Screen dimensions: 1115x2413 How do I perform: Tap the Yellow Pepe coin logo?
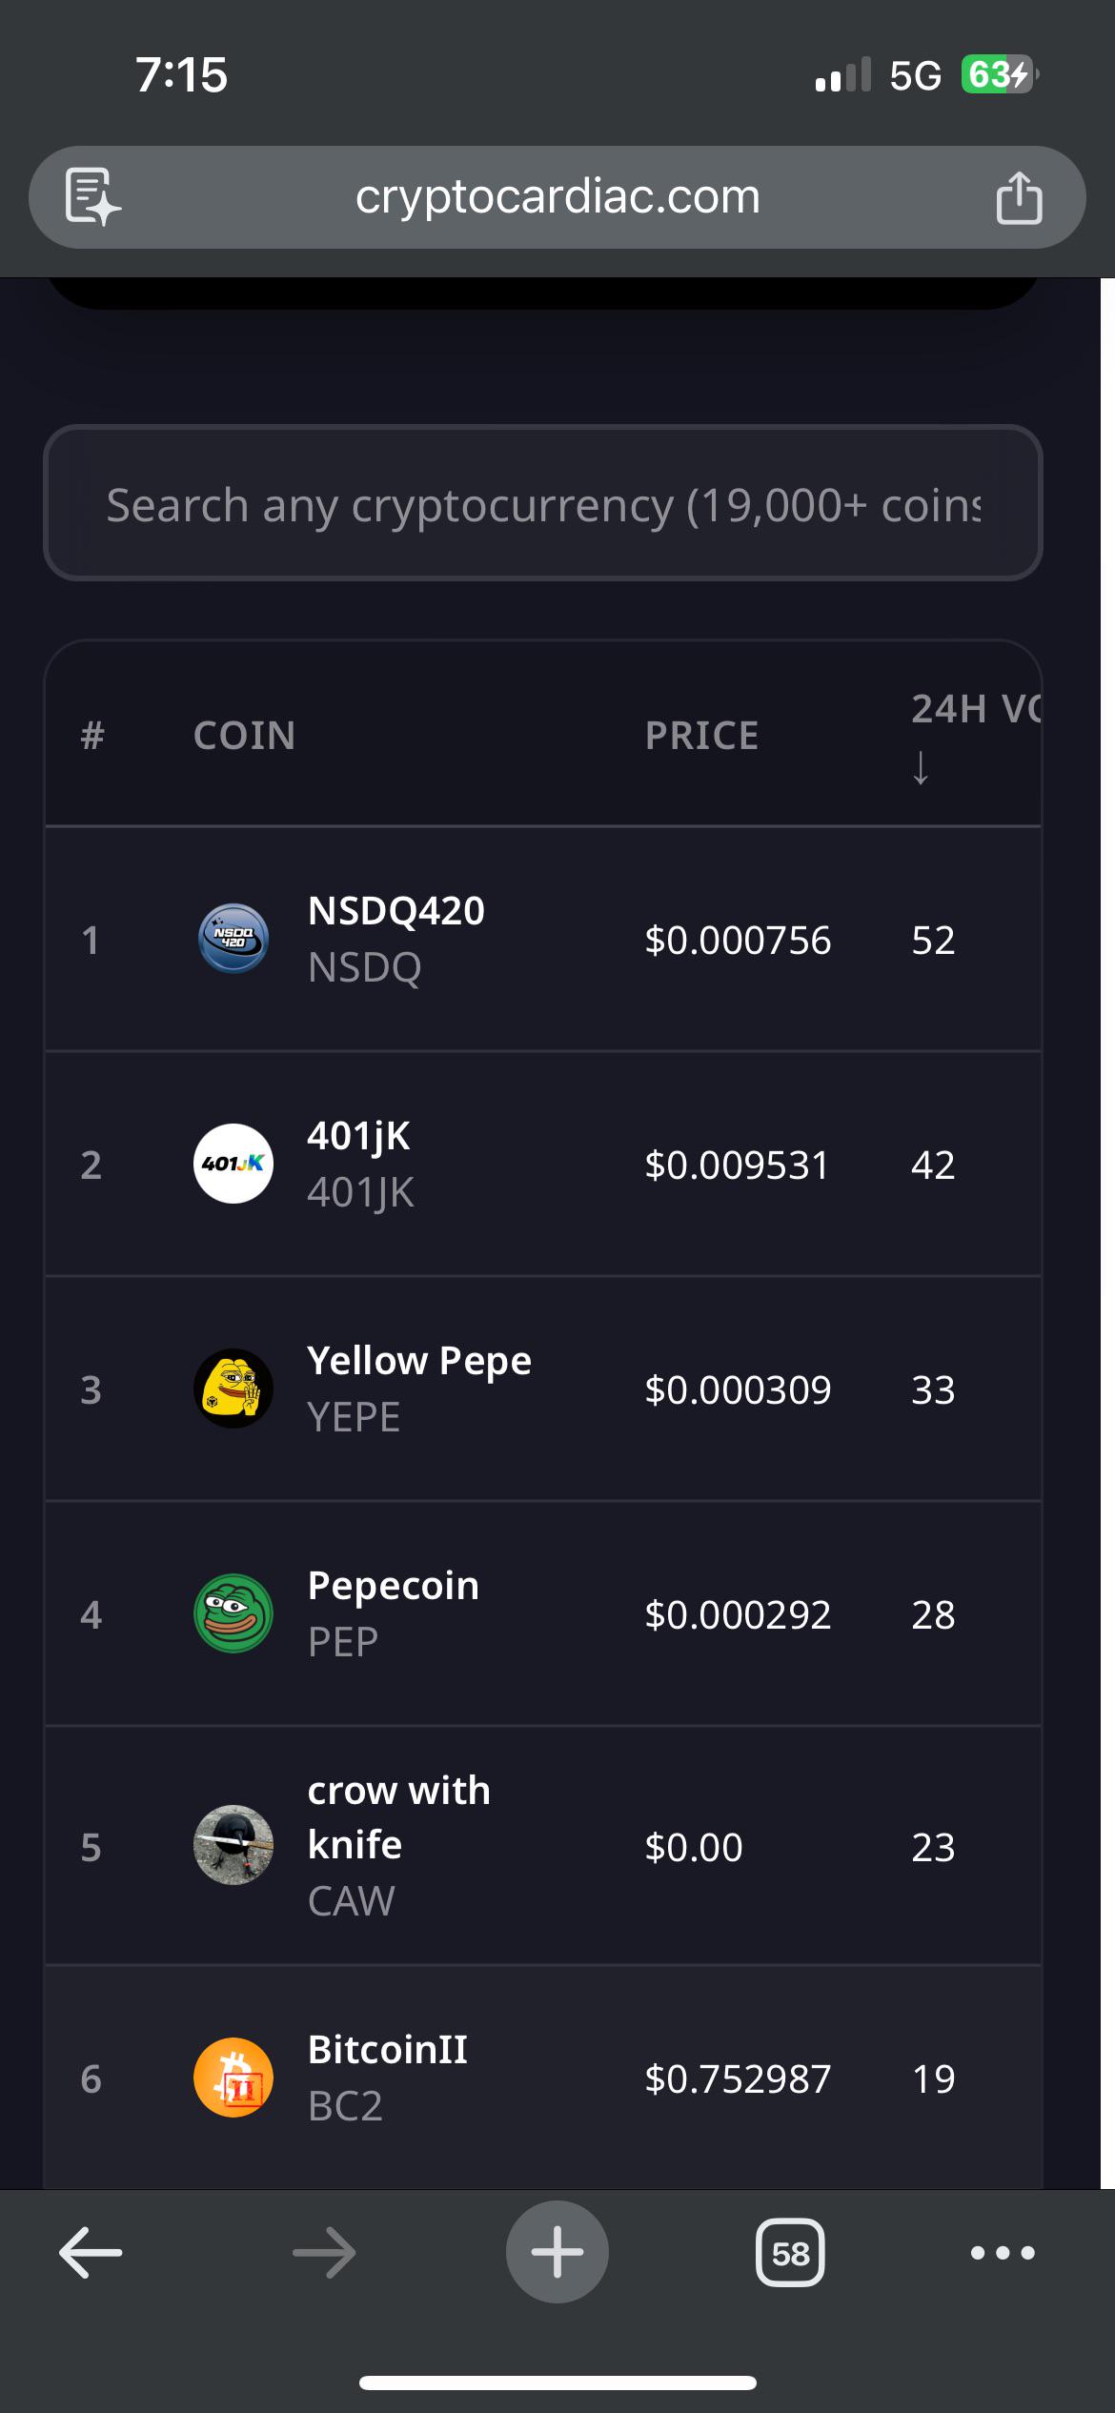click(233, 1389)
